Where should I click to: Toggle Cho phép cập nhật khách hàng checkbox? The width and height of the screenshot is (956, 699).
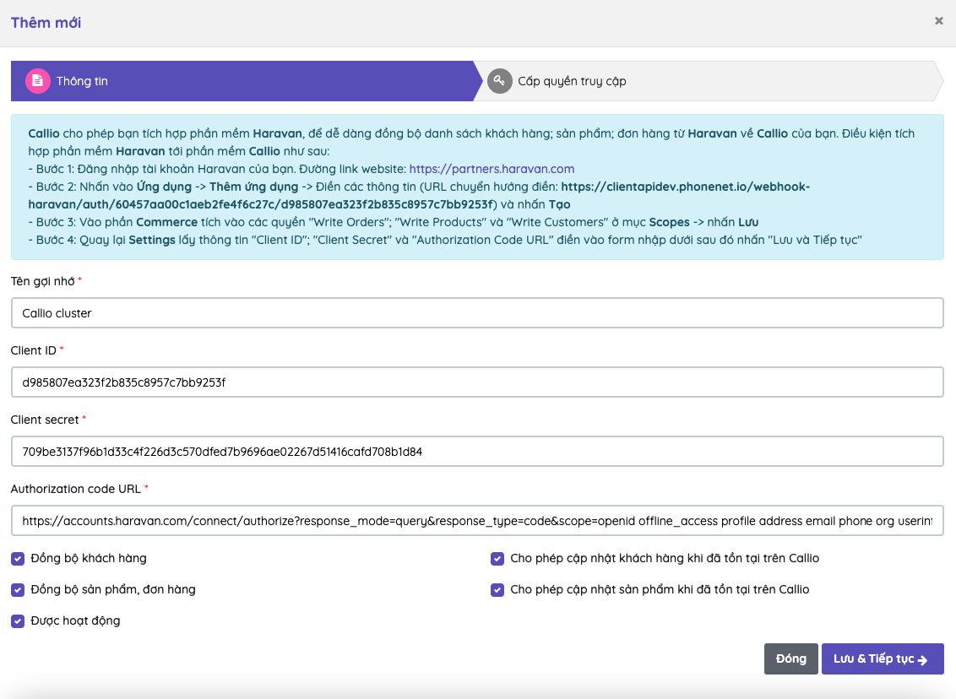(497, 558)
